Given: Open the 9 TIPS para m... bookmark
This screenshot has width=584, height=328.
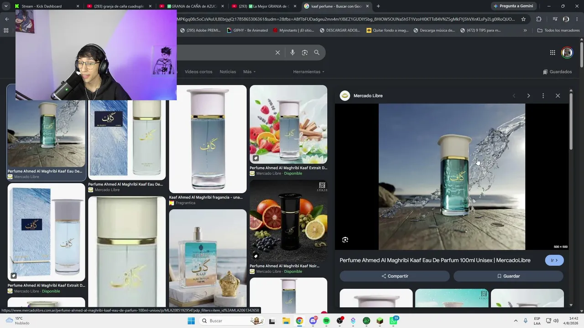Looking at the screenshot, I should tap(480, 31).
